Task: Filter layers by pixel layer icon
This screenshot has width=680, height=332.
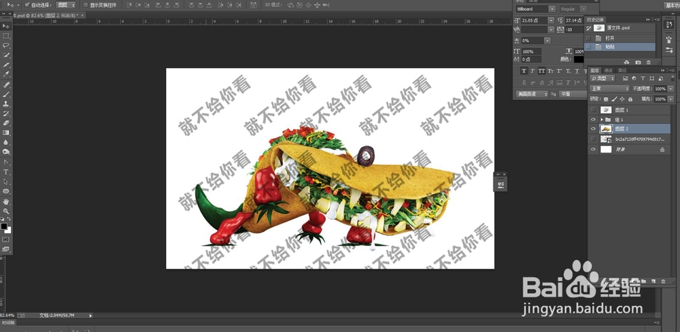Action: [625, 78]
